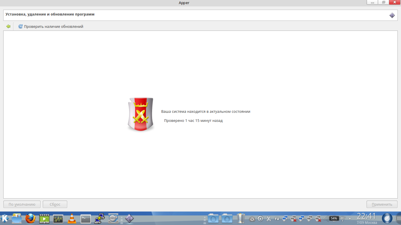Click the cloud sync tray icon
The image size is (401, 225).
tap(252, 219)
